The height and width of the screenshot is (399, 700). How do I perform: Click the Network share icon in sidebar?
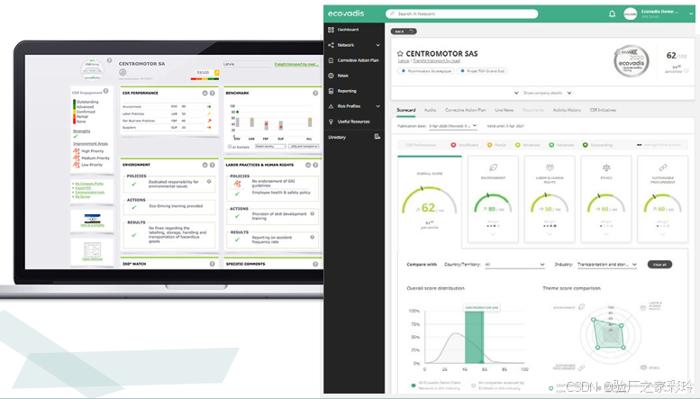331,45
